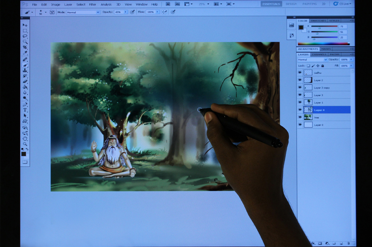The width and height of the screenshot is (372, 247).
Task: Expand the Opacity arrow in options bar
Action: click(x=126, y=12)
